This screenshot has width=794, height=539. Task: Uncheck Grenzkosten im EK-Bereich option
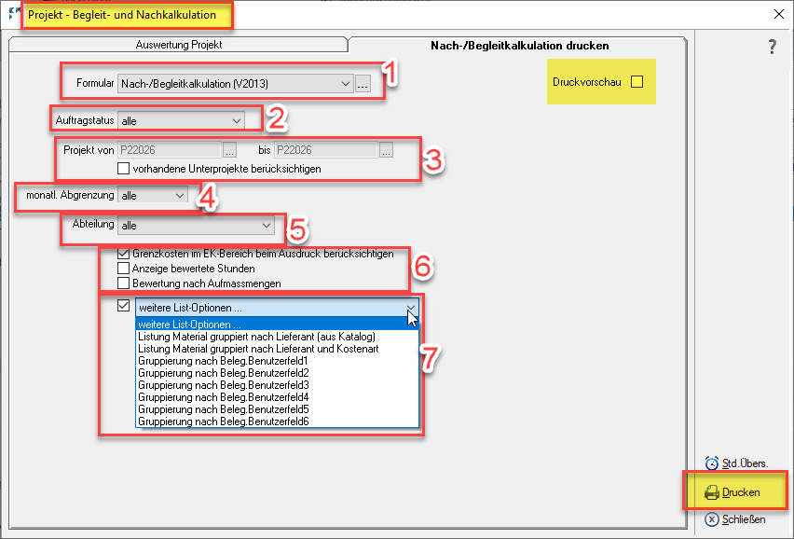point(124,254)
